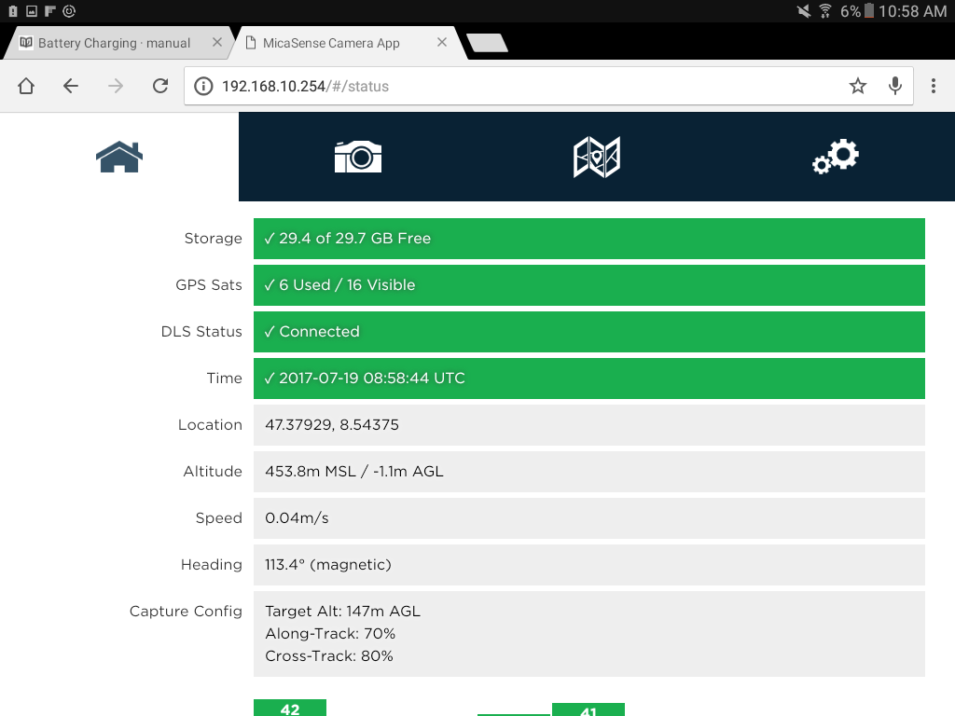Image resolution: width=955 pixels, height=716 pixels.
Task: Expand the Capture Config section
Action: point(588,633)
